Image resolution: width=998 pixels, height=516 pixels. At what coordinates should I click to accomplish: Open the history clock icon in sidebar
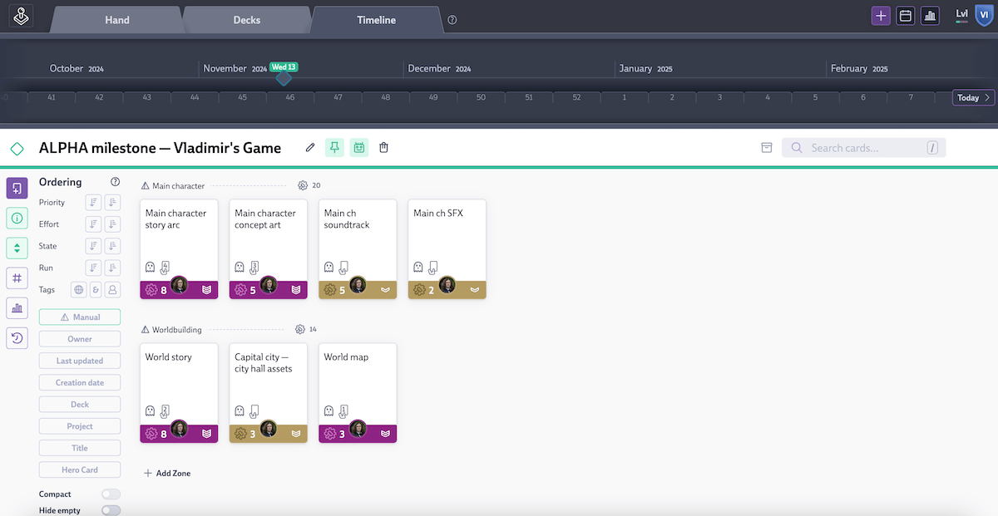click(17, 338)
